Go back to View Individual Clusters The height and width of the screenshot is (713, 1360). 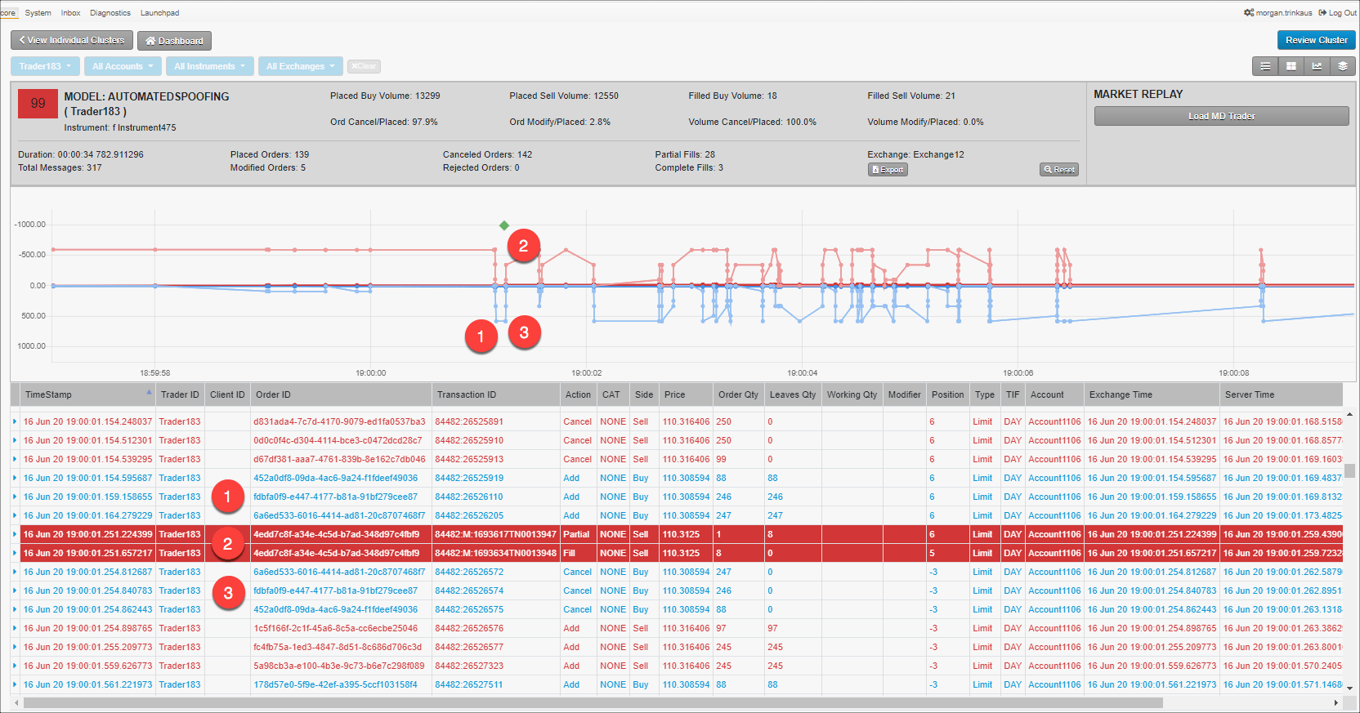tap(71, 40)
